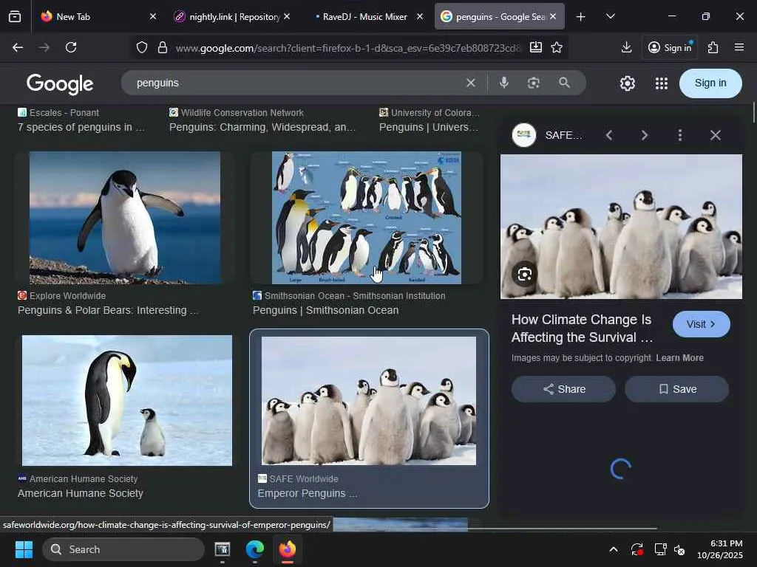The height and width of the screenshot is (567, 757).
Task: Expand the list all tabs dropdown
Action: (610, 16)
